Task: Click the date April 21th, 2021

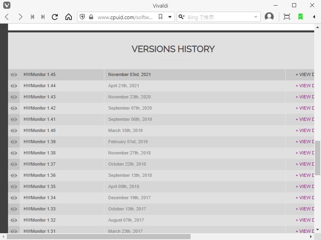Action: tap(124, 86)
